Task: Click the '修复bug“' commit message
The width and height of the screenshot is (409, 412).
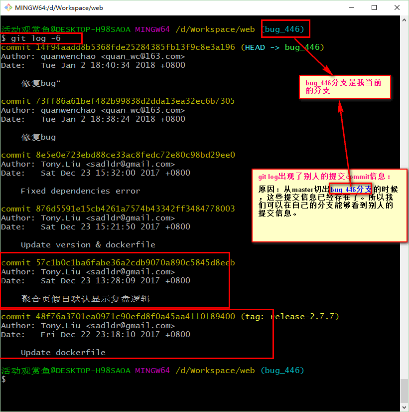Action: pos(41,83)
